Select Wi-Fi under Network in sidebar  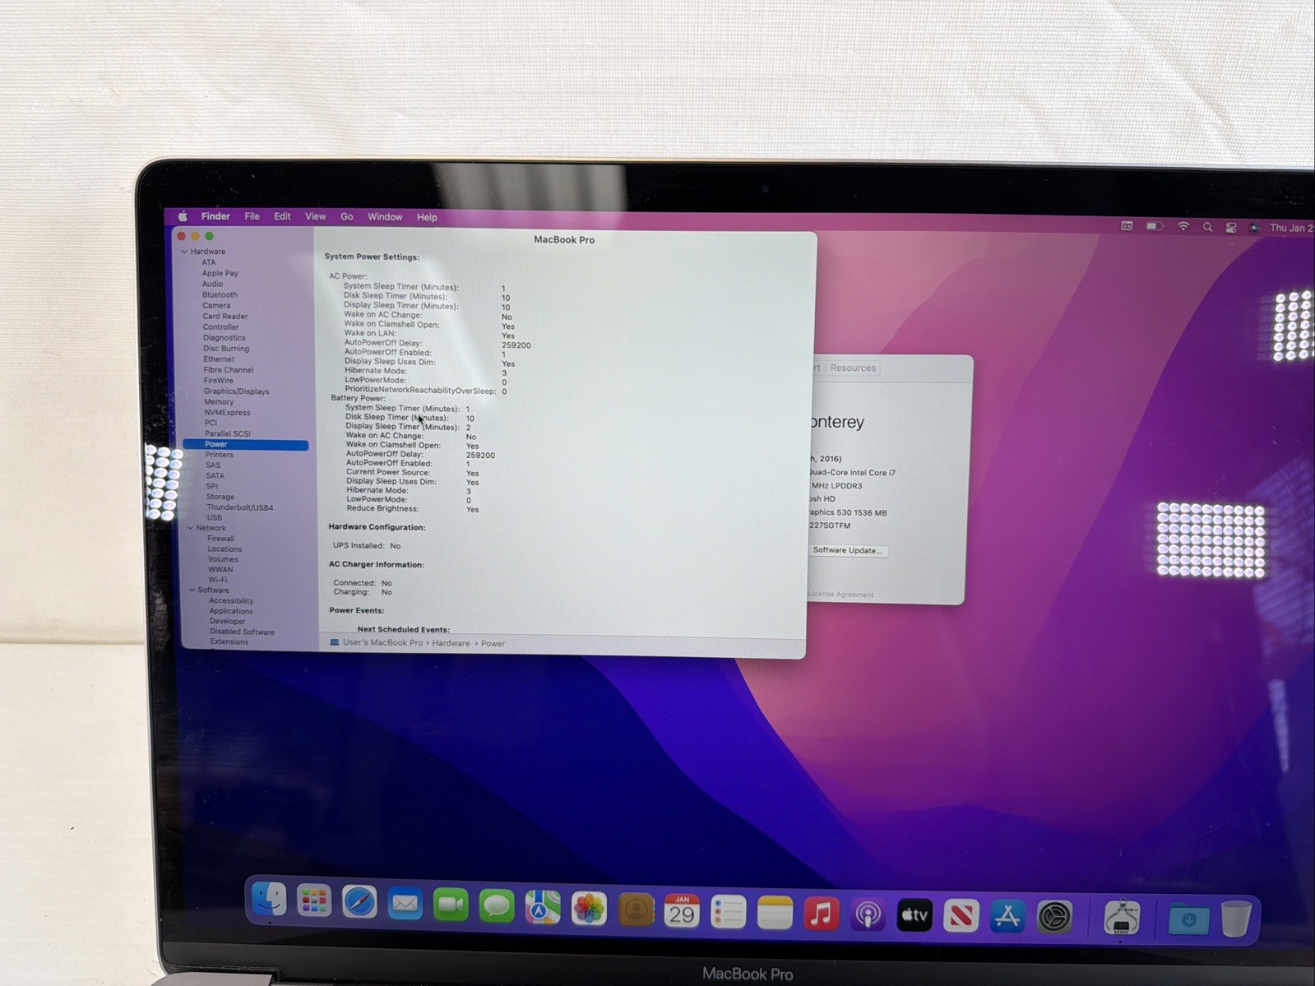[x=217, y=580]
